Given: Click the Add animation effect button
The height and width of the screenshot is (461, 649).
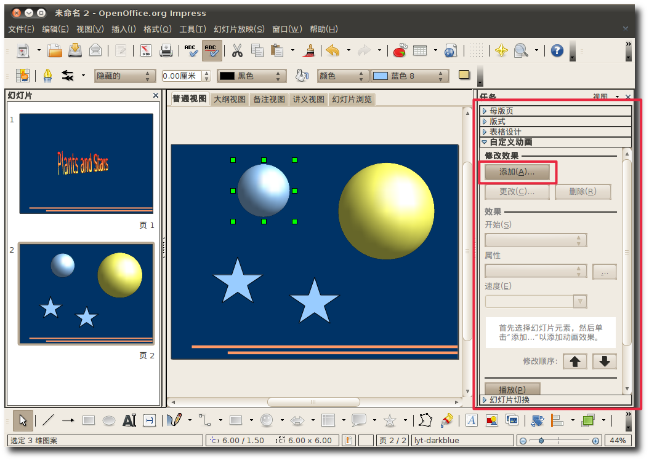Looking at the screenshot, I should (517, 172).
